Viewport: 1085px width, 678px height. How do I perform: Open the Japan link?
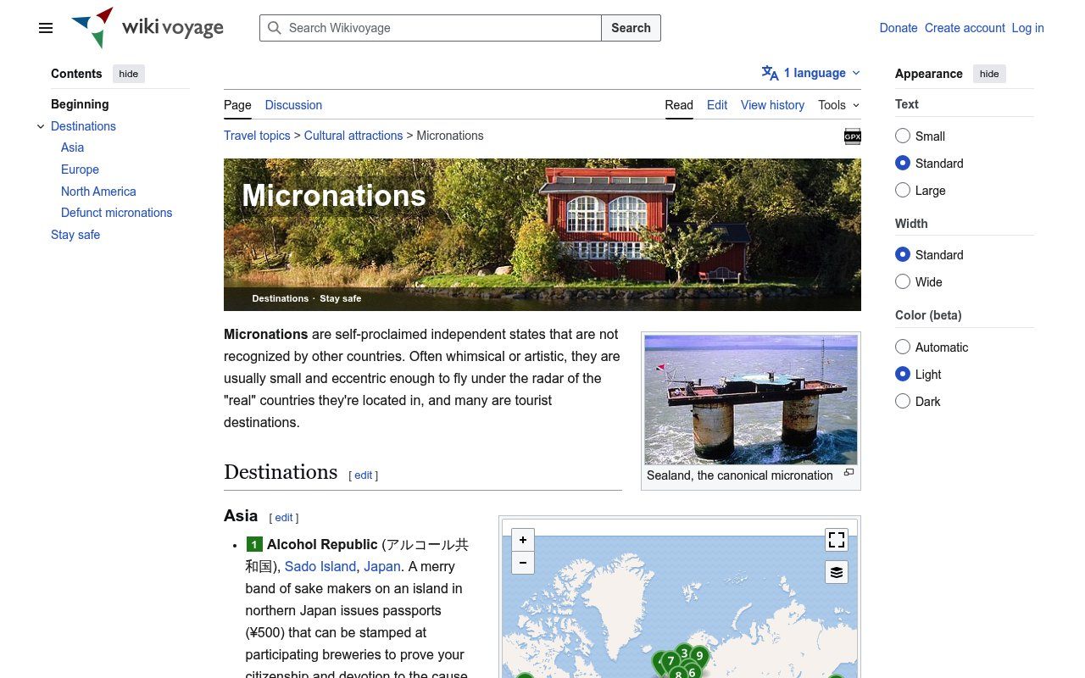click(381, 566)
